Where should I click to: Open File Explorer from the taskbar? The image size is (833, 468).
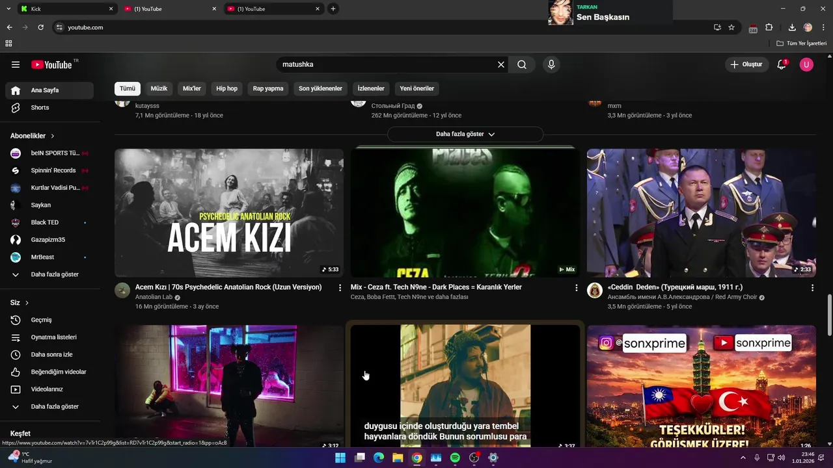[398, 458]
